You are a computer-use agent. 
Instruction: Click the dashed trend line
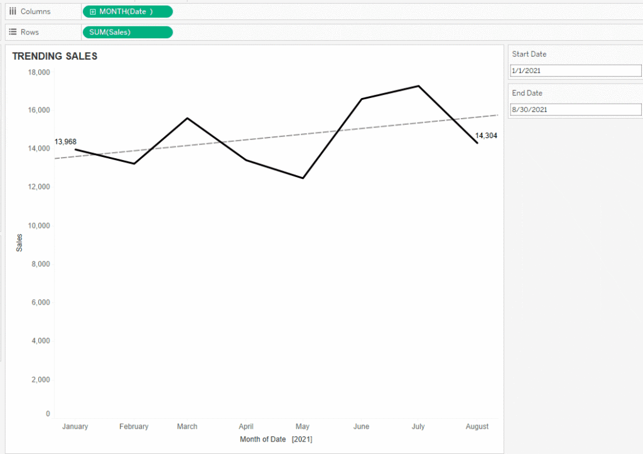coord(276,137)
